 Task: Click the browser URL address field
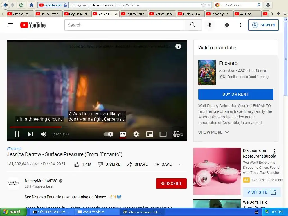point(135,5)
